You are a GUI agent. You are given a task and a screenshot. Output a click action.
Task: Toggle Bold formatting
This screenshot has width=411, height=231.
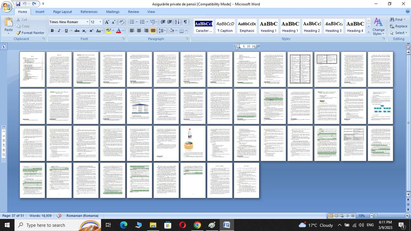point(52,31)
